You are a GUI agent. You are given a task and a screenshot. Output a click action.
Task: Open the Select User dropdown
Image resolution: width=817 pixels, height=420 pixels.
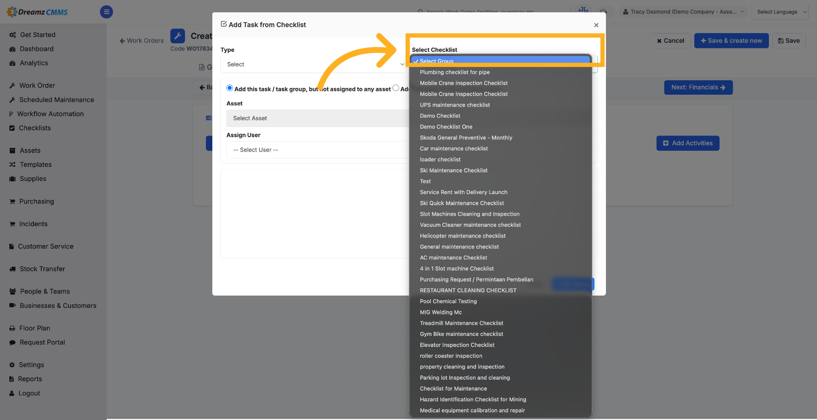point(318,149)
